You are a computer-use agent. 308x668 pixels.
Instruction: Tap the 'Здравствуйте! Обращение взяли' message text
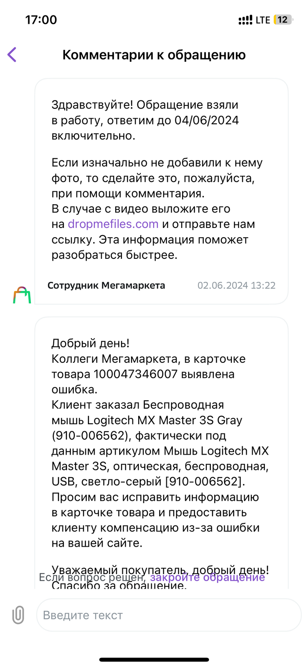pyautogui.click(x=145, y=105)
